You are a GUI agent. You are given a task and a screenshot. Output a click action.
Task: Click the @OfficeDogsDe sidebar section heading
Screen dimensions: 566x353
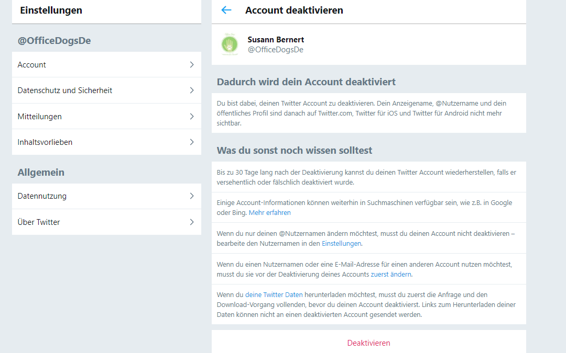[x=54, y=41]
